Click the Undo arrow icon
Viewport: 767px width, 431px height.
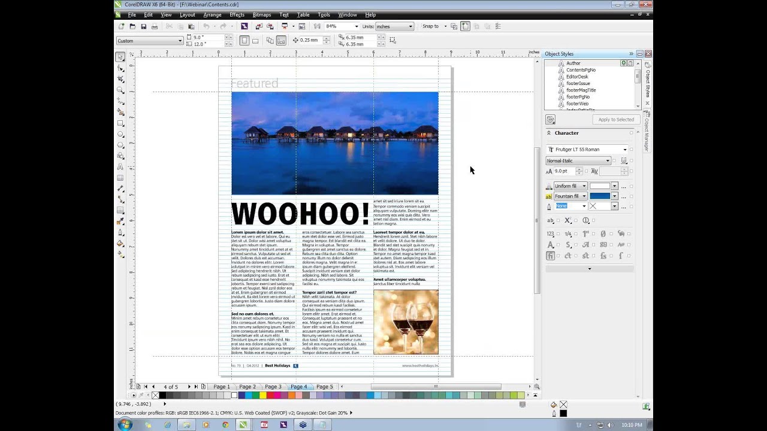(x=206, y=26)
